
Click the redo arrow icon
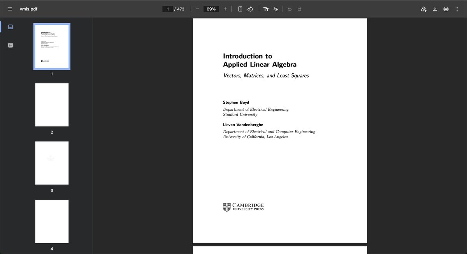pos(299,9)
